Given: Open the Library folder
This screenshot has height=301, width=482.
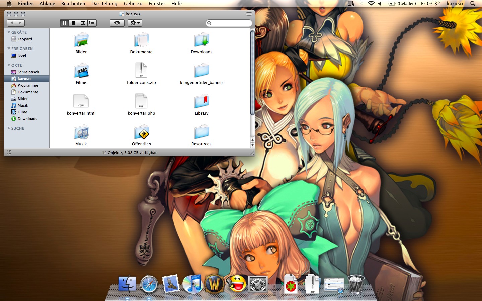Looking at the screenshot, I should click(202, 102).
